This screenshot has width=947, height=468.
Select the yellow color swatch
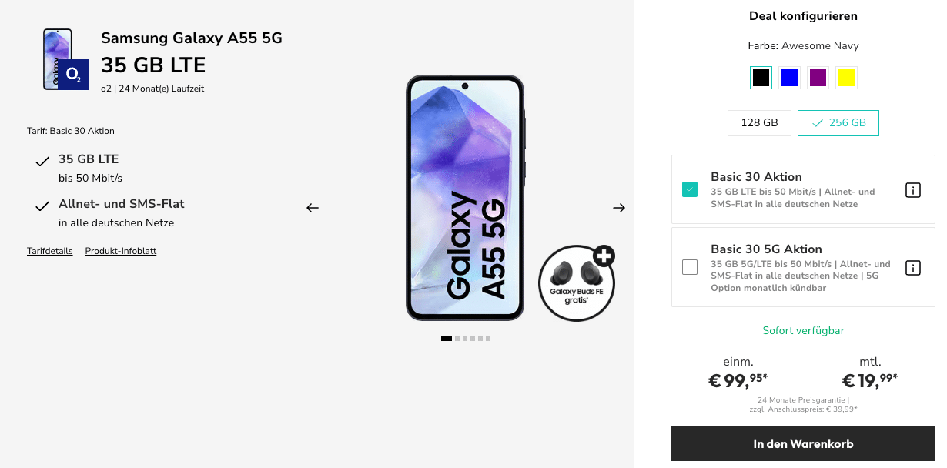846,78
